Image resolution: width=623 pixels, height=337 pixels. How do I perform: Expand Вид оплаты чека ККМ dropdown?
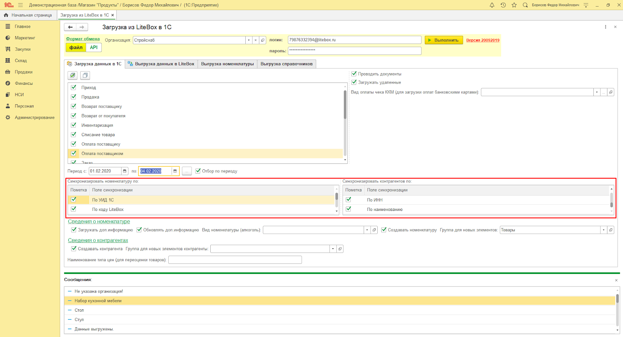[597, 92]
